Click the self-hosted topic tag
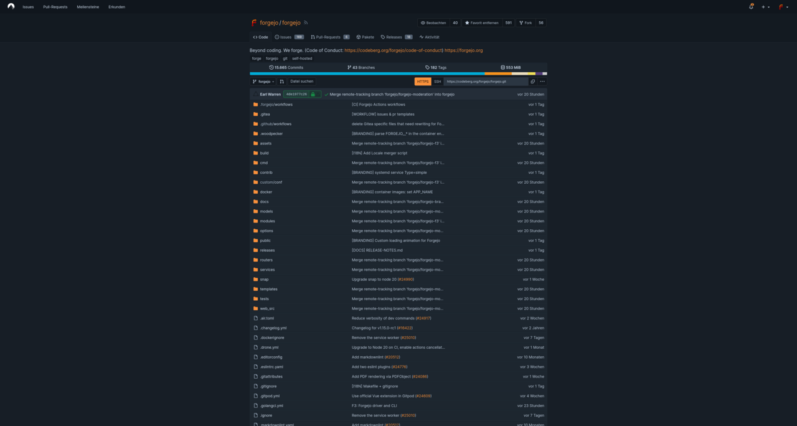Image resolution: width=797 pixels, height=426 pixels. point(302,59)
